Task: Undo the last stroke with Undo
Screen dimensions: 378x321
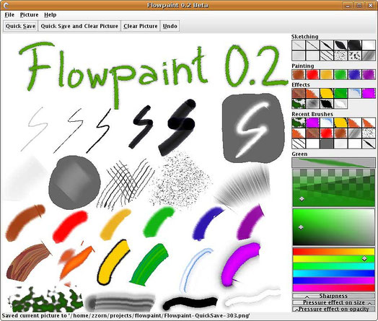Action: point(170,26)
